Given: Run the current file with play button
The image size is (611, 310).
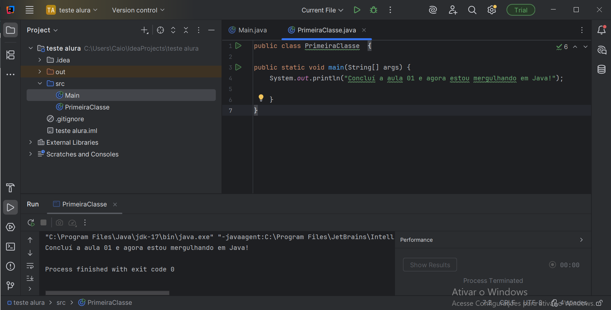Looking at the screenshot, I should [357, 10].
